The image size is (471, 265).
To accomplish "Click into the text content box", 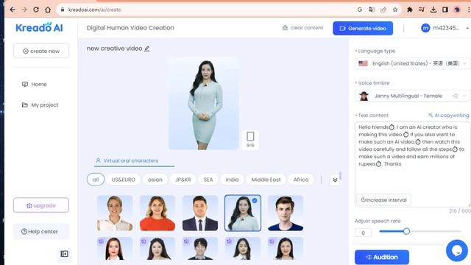I will [412, 163].
